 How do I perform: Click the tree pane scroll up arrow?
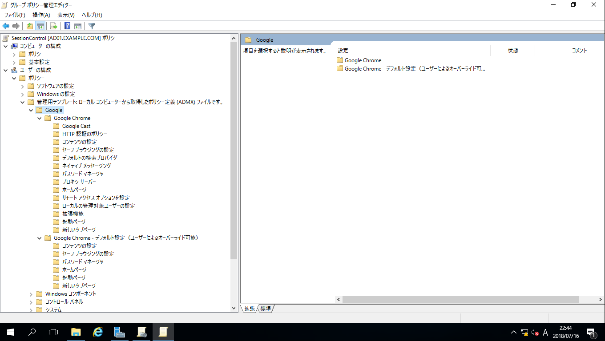(x=234, y=38)
